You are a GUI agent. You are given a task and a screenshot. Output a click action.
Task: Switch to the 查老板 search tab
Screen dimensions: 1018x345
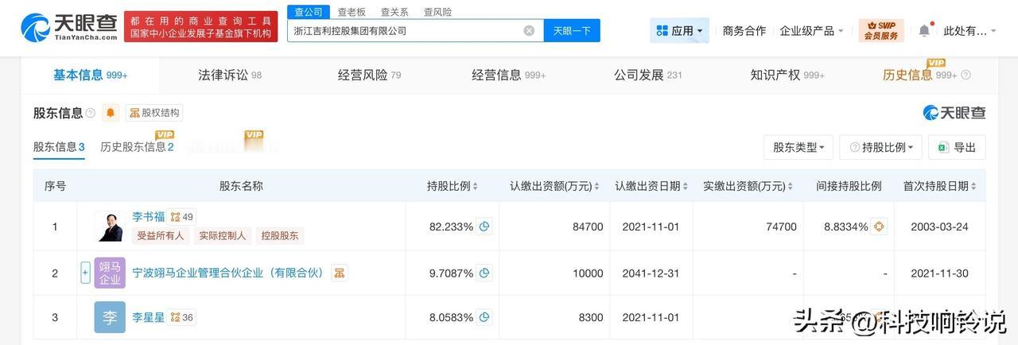pos(352,12)
